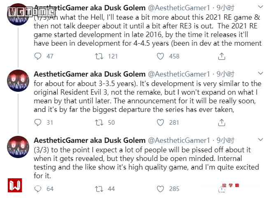
Task: Reply to the first tweet (1/3)
Action: pyautogui.click(x=38, y=56)
